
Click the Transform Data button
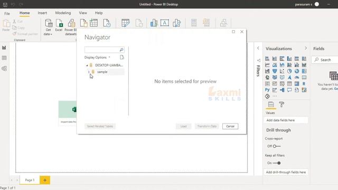[x=206, y=126]
